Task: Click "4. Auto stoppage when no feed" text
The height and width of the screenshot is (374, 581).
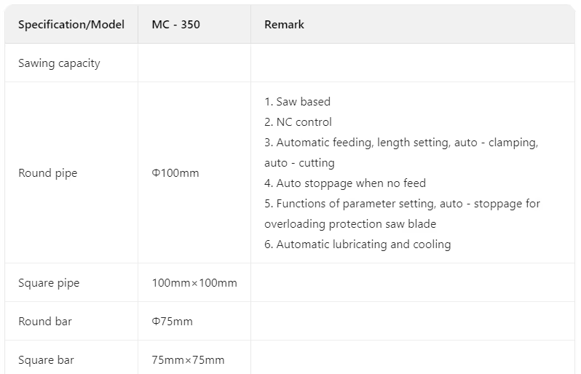Action: [x=345, y=183]
